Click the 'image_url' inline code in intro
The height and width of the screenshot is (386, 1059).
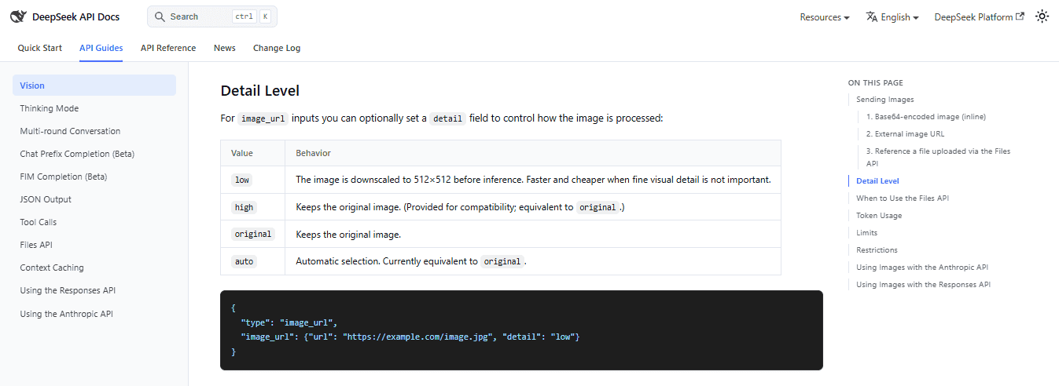[263, 118]
